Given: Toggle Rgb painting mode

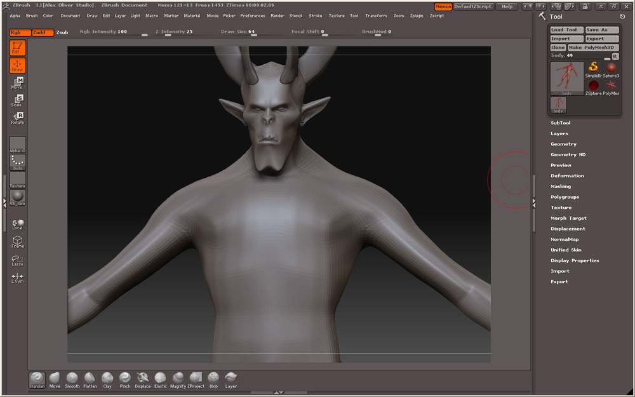Looking at the screenshot, I should [x=20, y=32].
